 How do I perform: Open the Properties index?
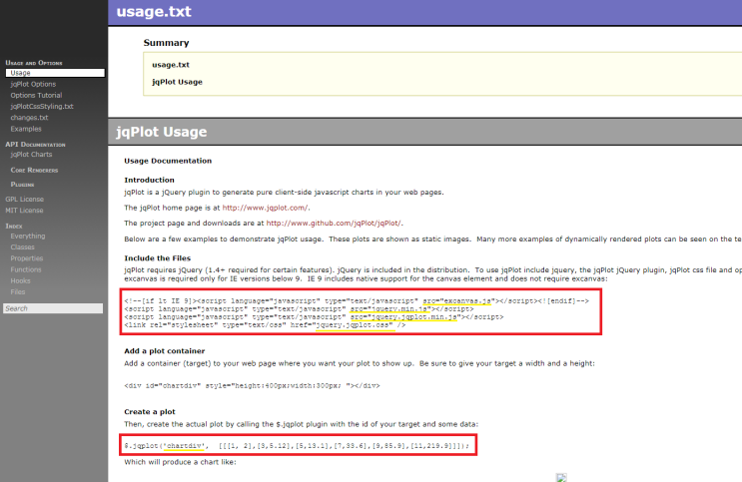[x=27, y=258]
